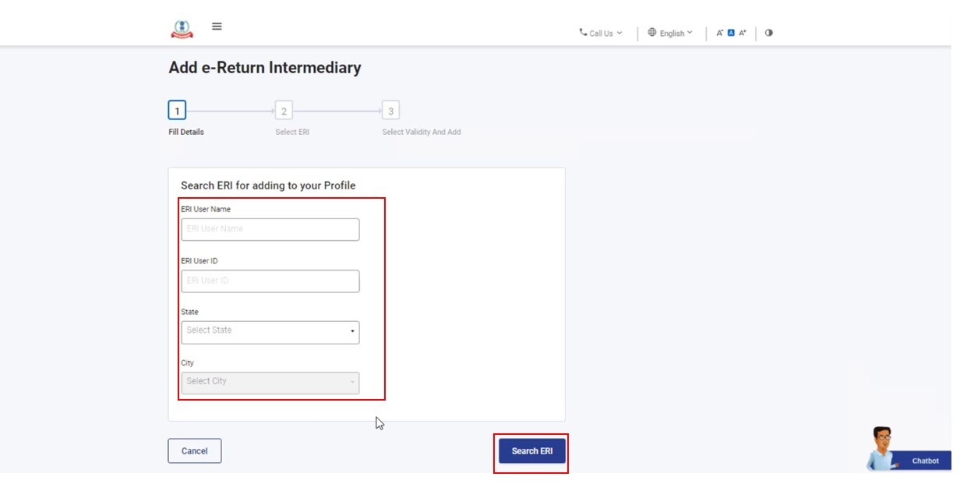Open the hamburger navigation menu

coord(217,26)
